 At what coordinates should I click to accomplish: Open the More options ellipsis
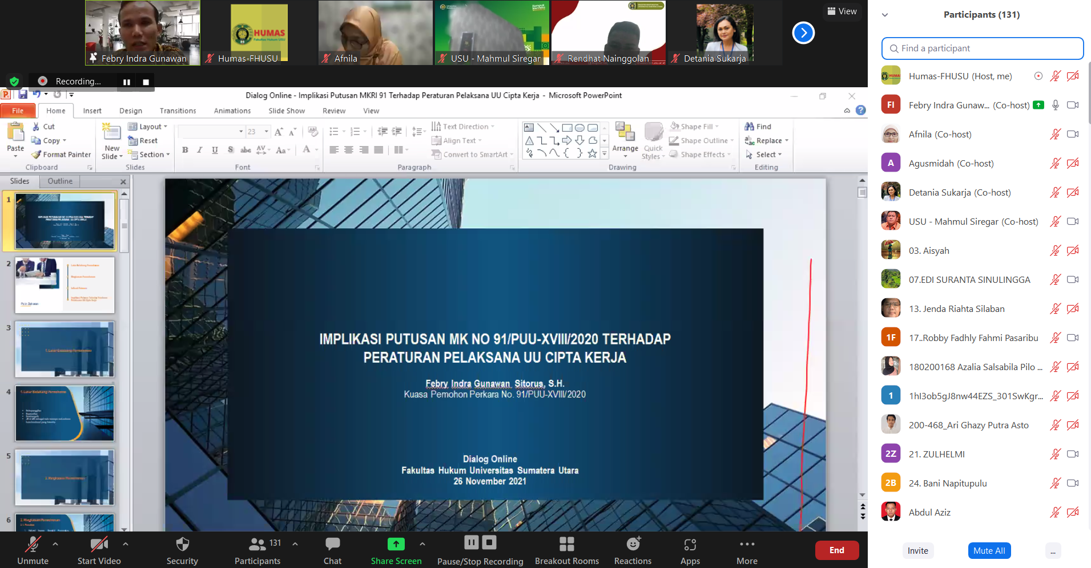pyautogui.click(x=747, y=545)
